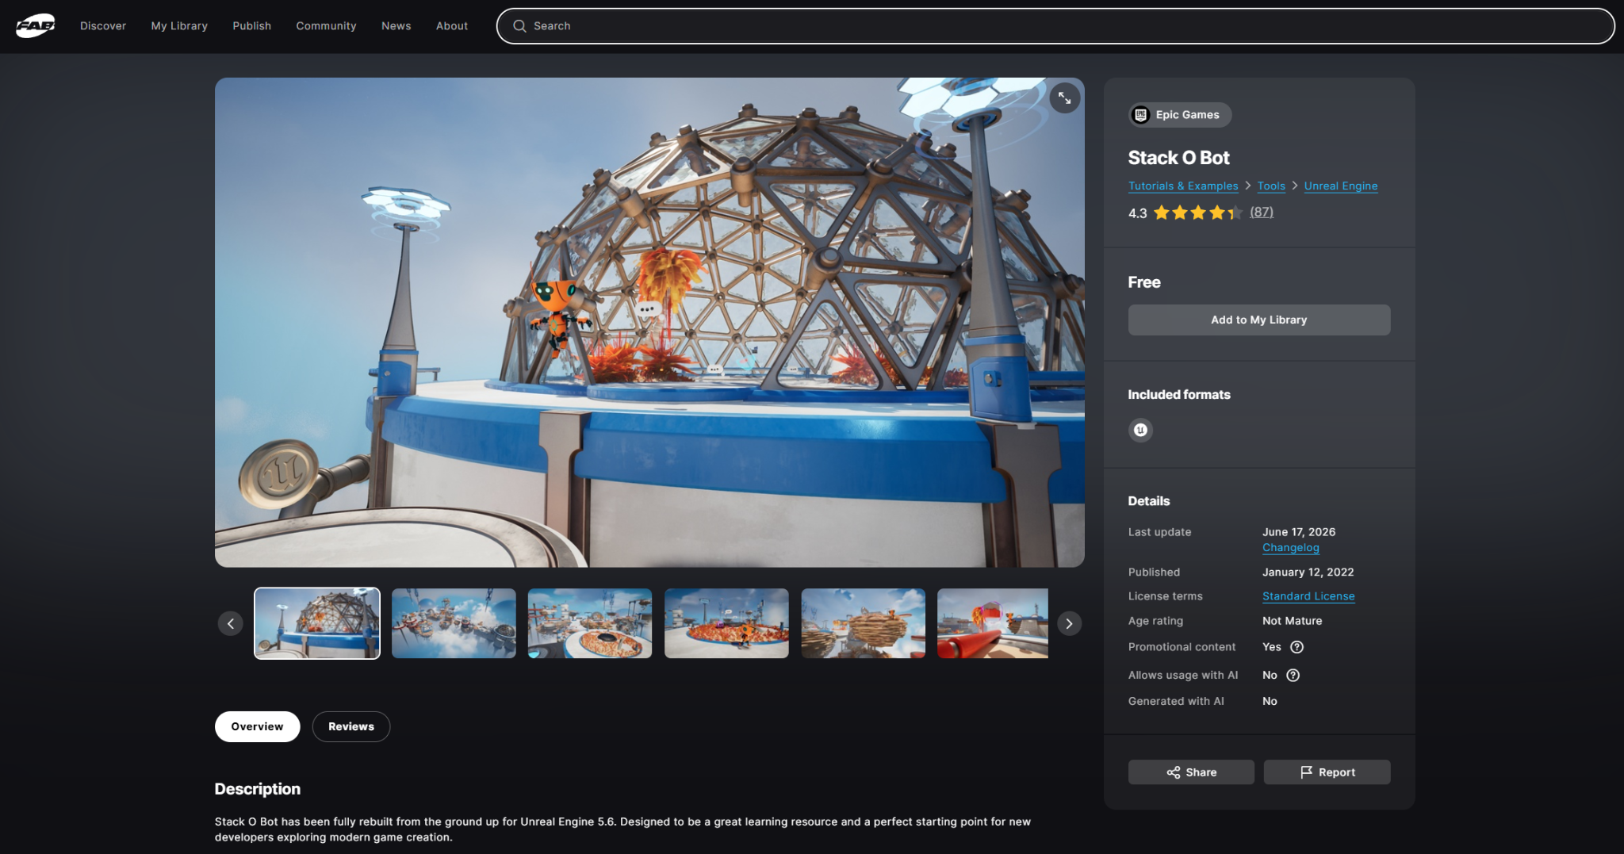The width and height of the screenshot is (1624, 854).
Task: Select the red pipe thumbnail
Action: tap(993, 623)
